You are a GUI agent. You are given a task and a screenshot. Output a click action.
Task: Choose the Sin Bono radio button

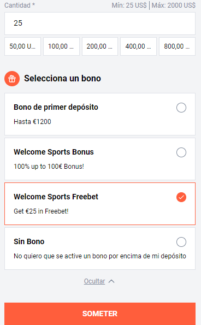coord(181,242)
